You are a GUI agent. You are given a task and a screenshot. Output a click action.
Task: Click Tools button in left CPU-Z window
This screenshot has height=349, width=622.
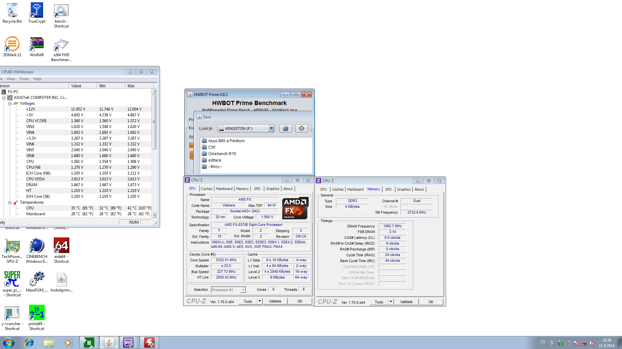click(248, 301)
